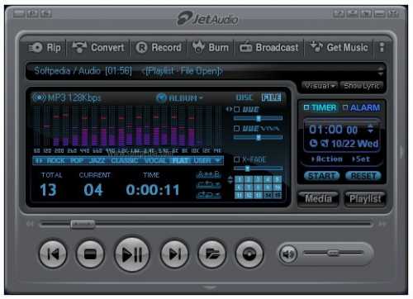413x299 pixels.
Task: Mute the volume via speaker icon
Action: (288, 254)
